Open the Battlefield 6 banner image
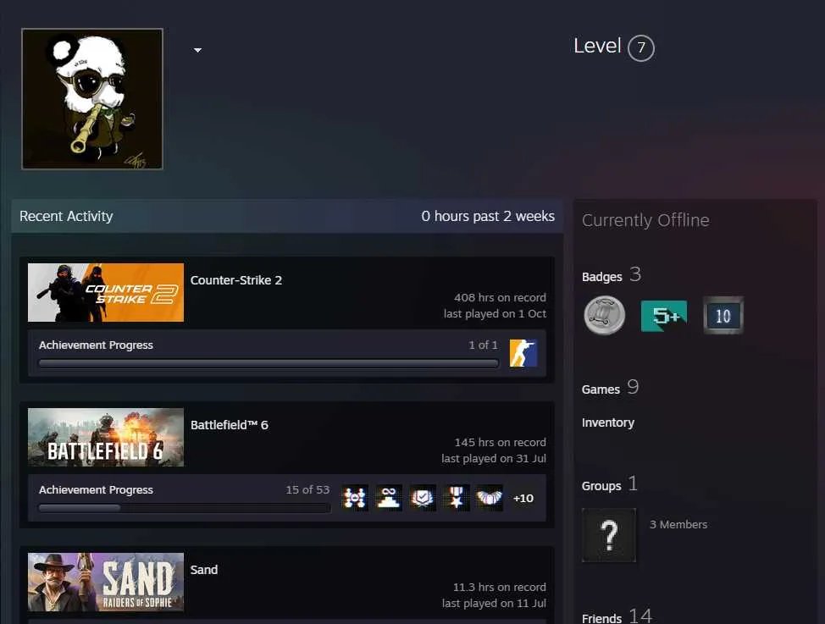Viewport: 825px width, 624px height. (106, 437)
